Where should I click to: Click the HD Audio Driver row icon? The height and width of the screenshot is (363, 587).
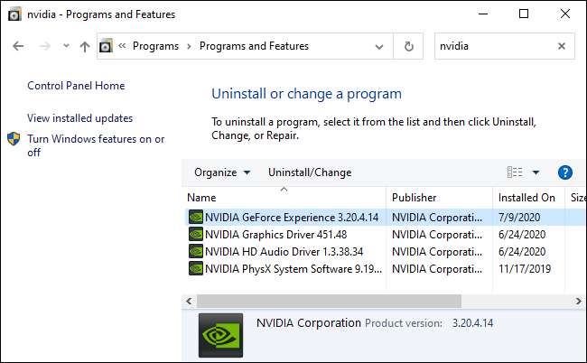(x=196, y=251)
